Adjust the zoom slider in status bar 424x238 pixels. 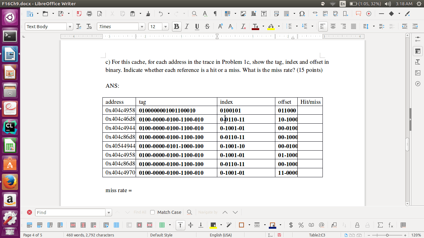pos(387,235)
